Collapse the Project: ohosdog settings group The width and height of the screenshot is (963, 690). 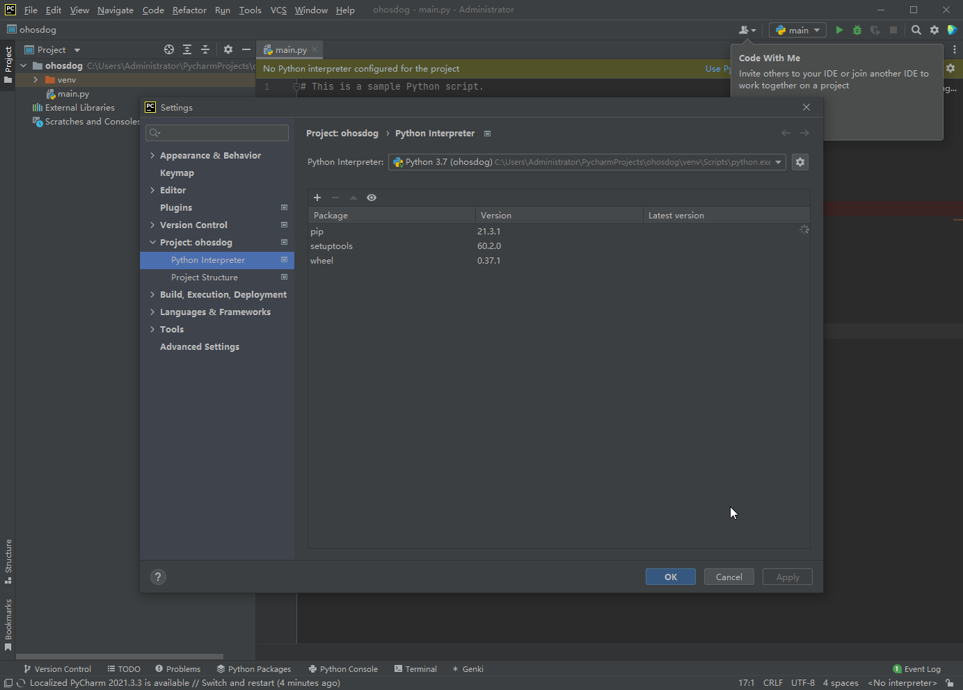tap(152, 243)
